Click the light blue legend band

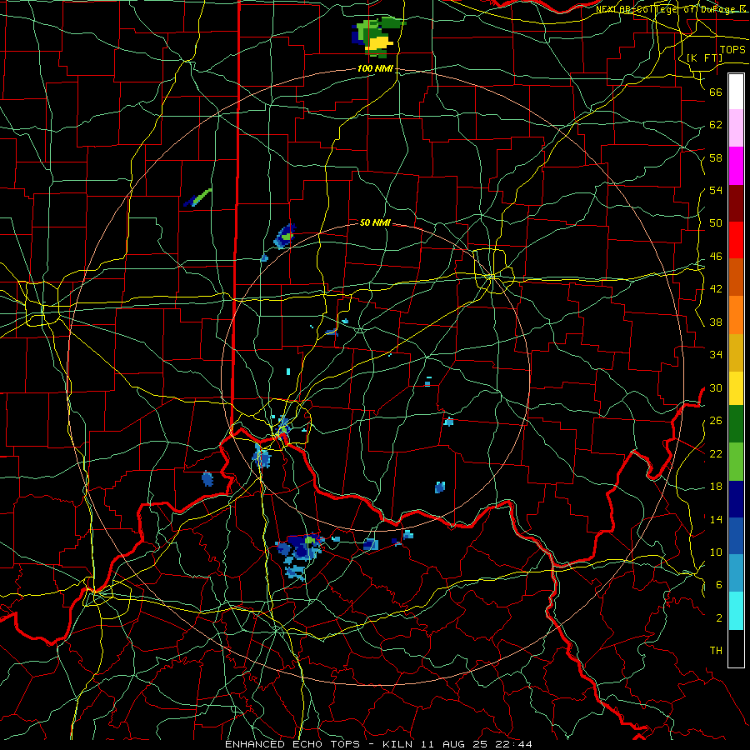pyautogui.click(x=736, y=573)
